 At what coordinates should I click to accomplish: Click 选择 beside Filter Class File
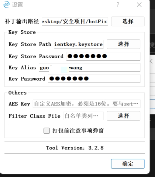pyautogui.click(x=123, y=116)
